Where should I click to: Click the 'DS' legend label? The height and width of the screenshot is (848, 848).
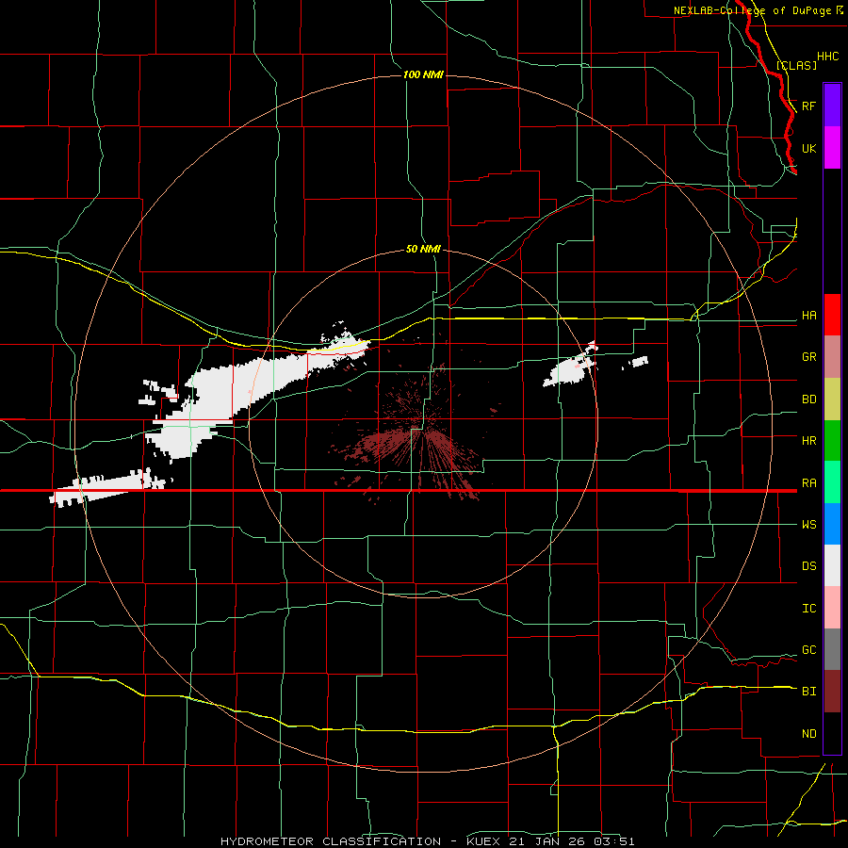tap(808, 566)
